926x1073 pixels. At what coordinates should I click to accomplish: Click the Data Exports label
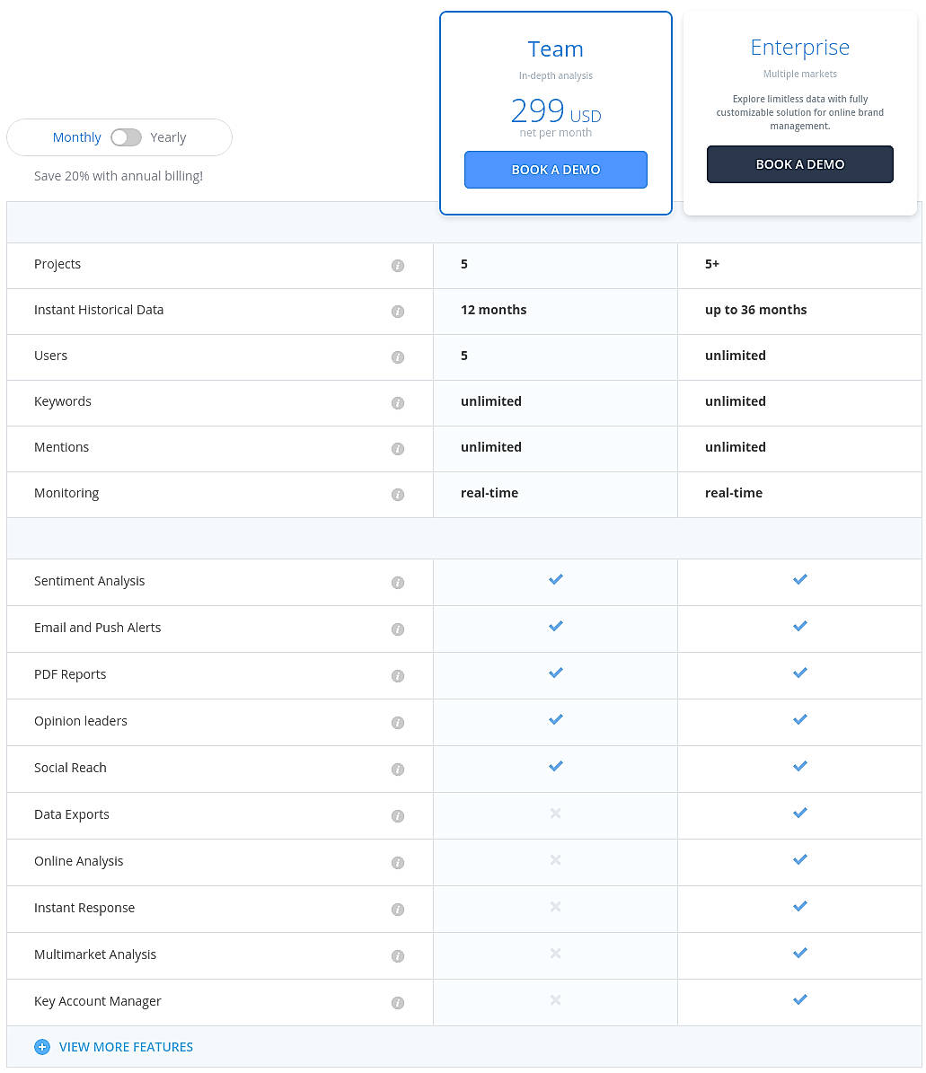(x=72, y=814)
